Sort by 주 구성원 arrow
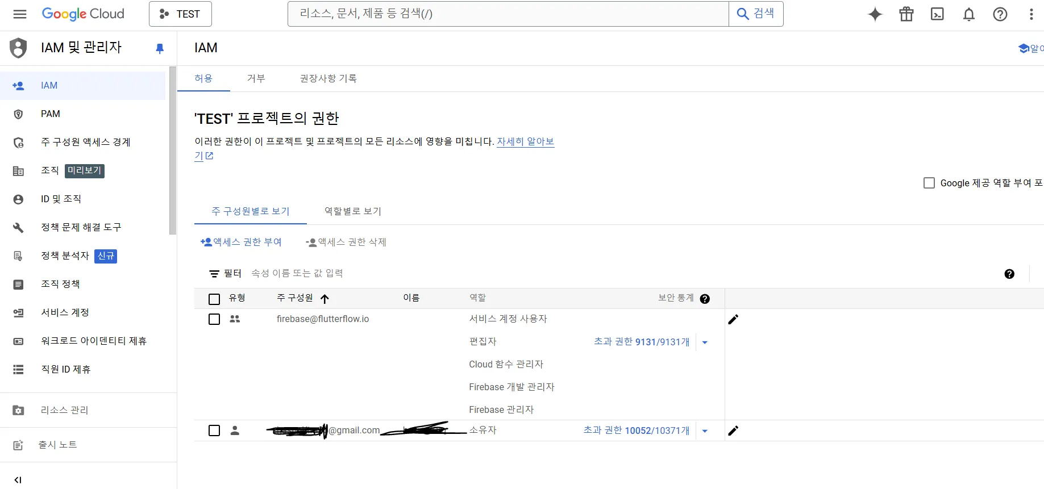 pos(325,299)
